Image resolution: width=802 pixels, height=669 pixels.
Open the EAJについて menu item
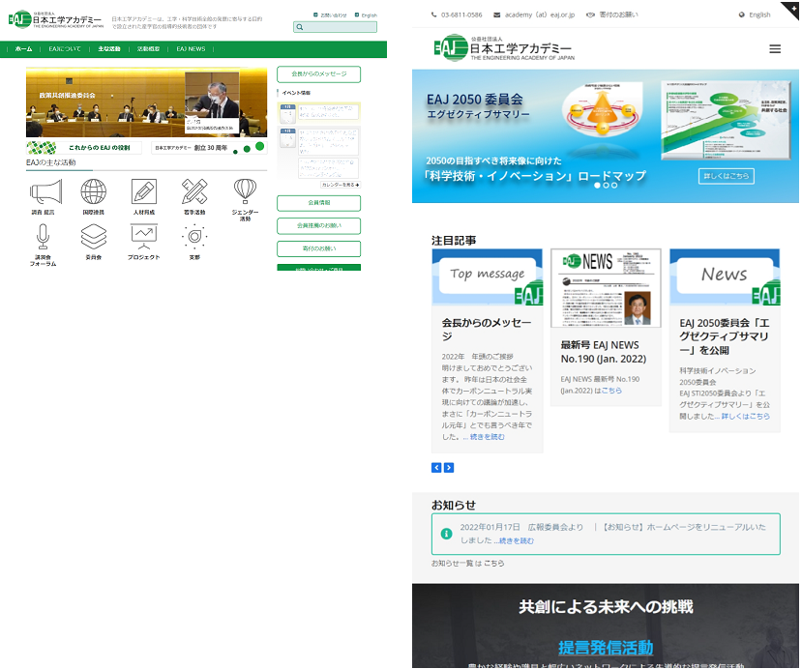(65, 49)
